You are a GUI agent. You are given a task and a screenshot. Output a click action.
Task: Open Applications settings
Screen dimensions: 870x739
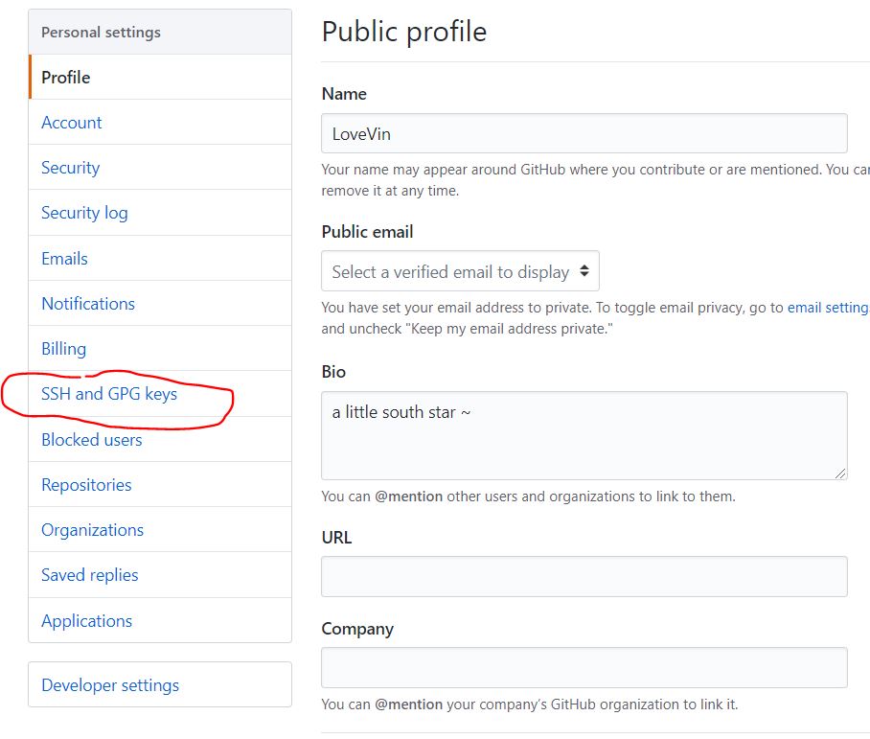(x=86, y=621)
